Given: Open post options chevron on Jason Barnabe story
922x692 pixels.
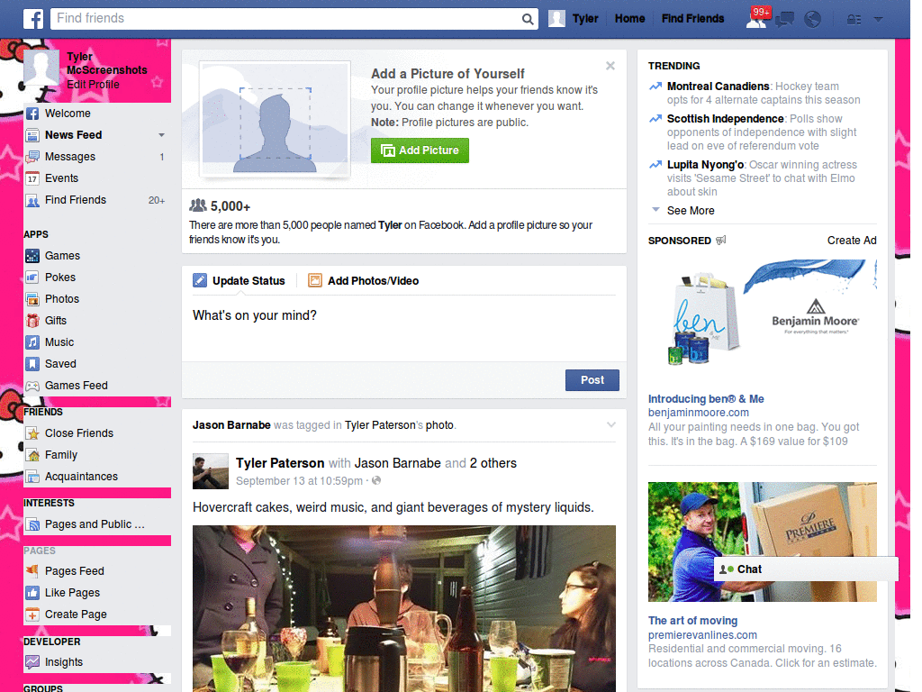Looking at the screenshot, I should click(611, 425).
